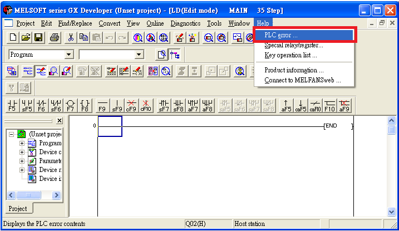Screen dimensions: 399x231
Task: Open a project with the folder icon
Action: pos(26,38)
